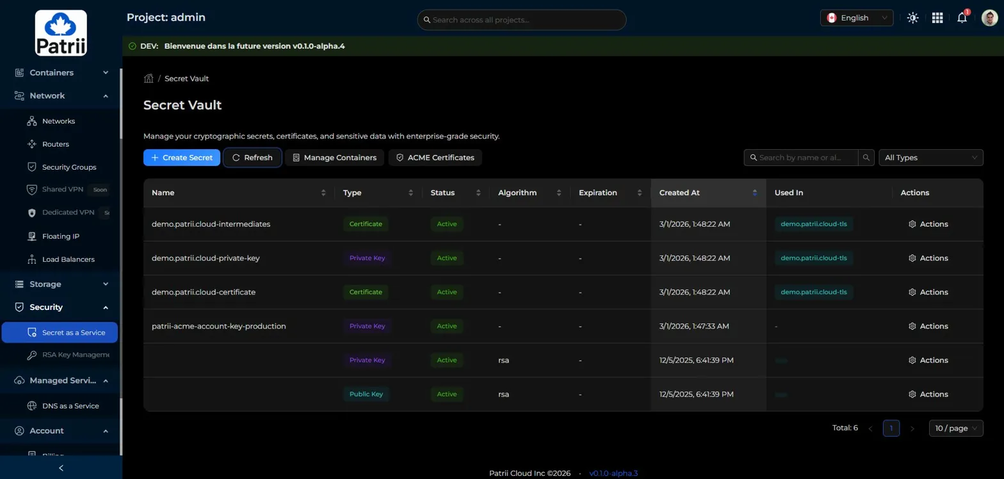The image size is (1004, 479).
Task: Click the Patrii logo
Action: click(x=61, y=33)
